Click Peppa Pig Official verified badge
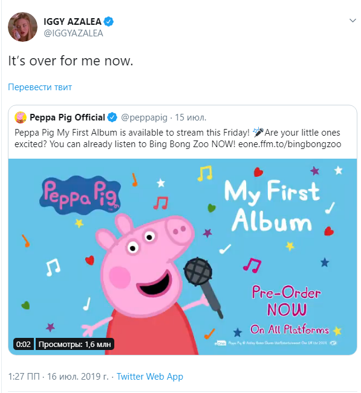361x393 pixels. point(112,117)
